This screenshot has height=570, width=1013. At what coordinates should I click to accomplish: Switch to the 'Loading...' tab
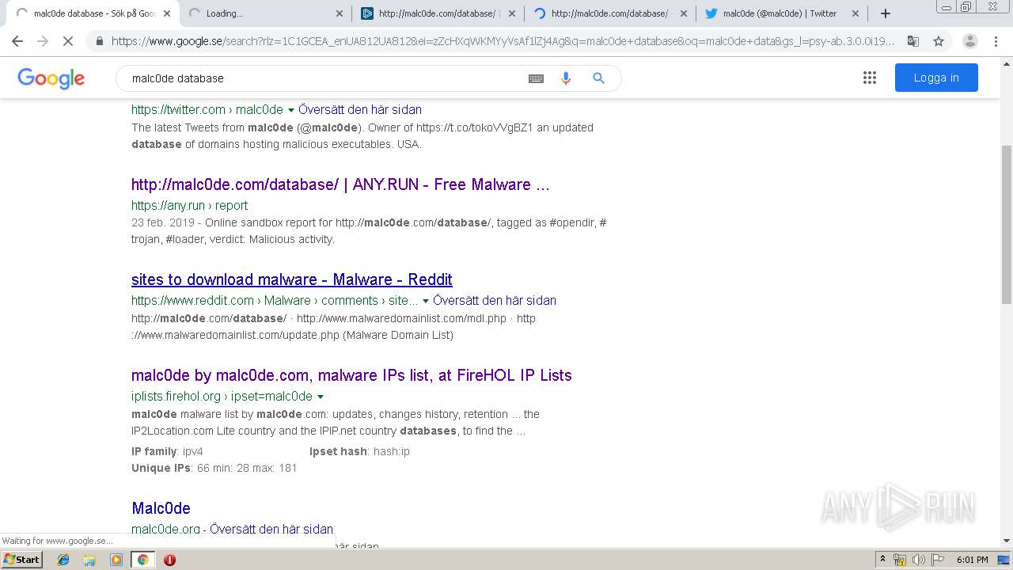click(265, 13)
